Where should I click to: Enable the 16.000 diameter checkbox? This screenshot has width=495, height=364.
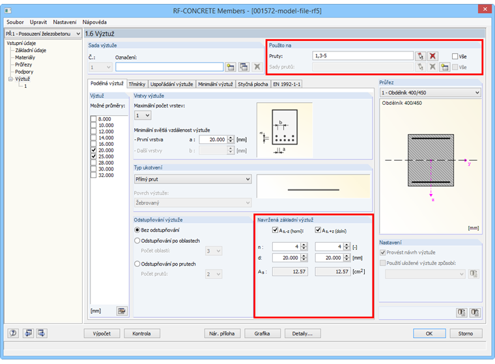pos(93,144)
